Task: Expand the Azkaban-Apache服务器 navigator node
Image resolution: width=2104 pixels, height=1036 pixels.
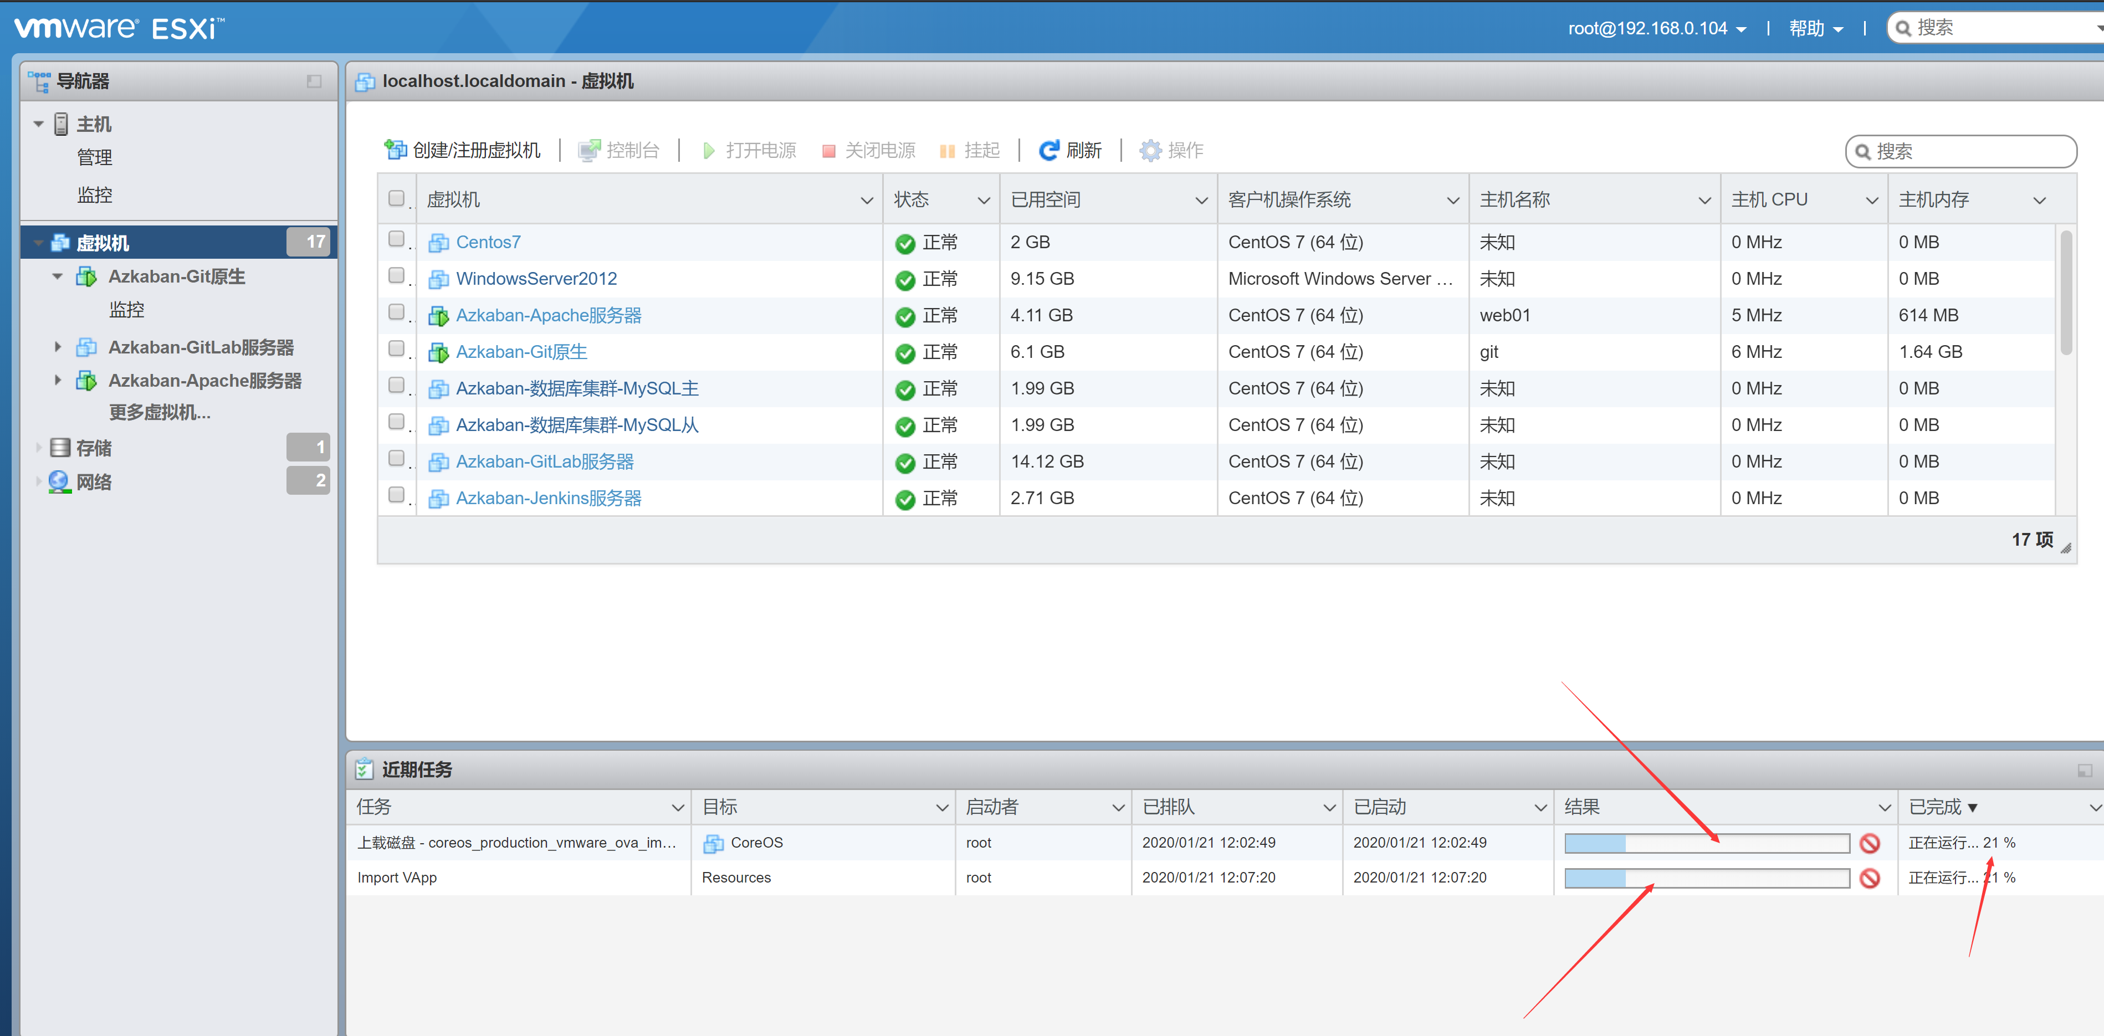Action: pos(57,381)
